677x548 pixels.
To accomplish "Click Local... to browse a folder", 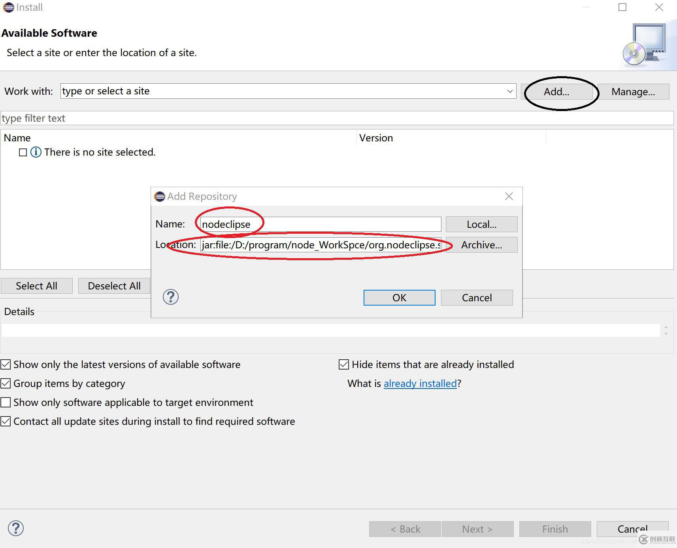I will pos(481,224).
